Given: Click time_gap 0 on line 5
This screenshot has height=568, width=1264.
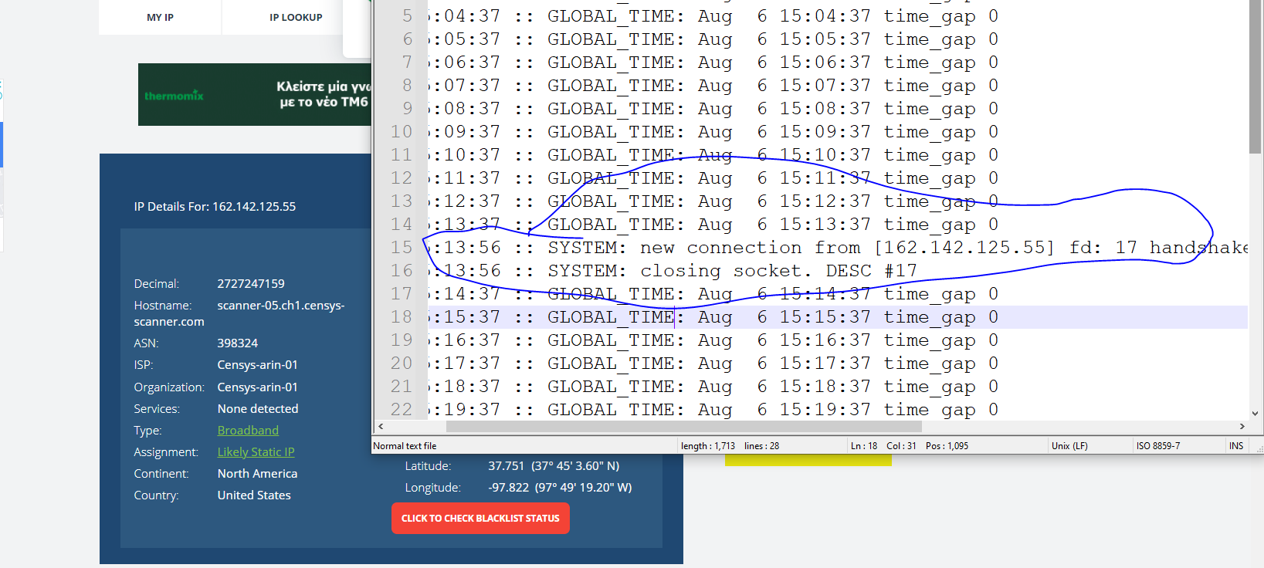Looking at the screenshot, I should coord(941,16).
